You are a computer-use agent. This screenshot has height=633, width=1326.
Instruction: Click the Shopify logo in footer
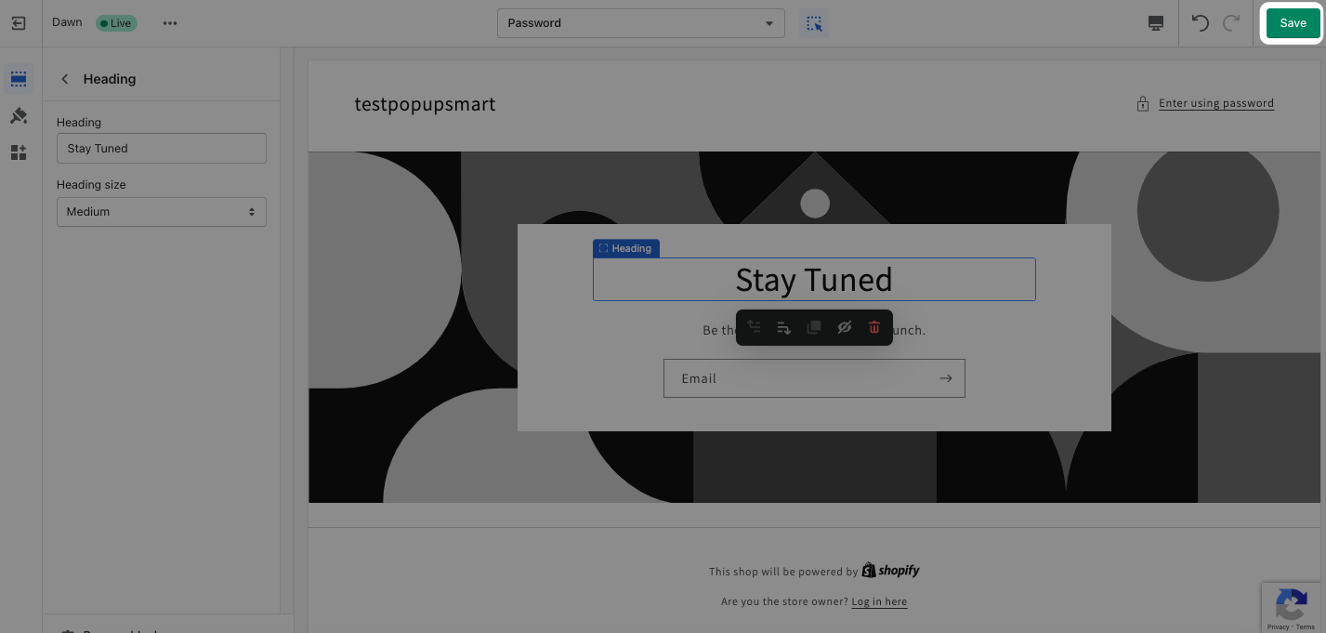click(x=891, y=570)
